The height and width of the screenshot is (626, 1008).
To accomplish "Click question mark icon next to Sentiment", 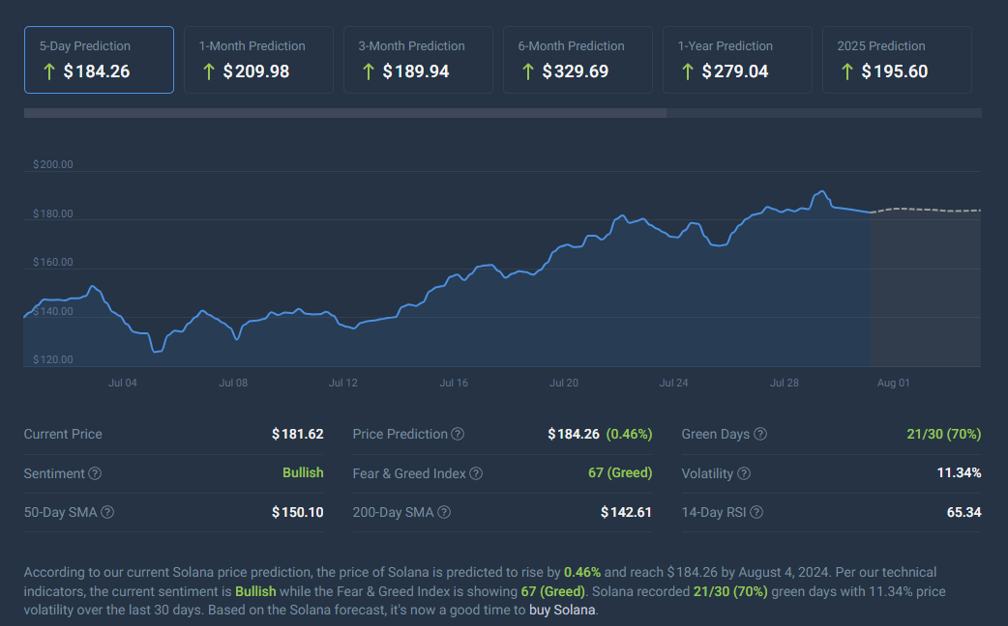I will [95, 473].
